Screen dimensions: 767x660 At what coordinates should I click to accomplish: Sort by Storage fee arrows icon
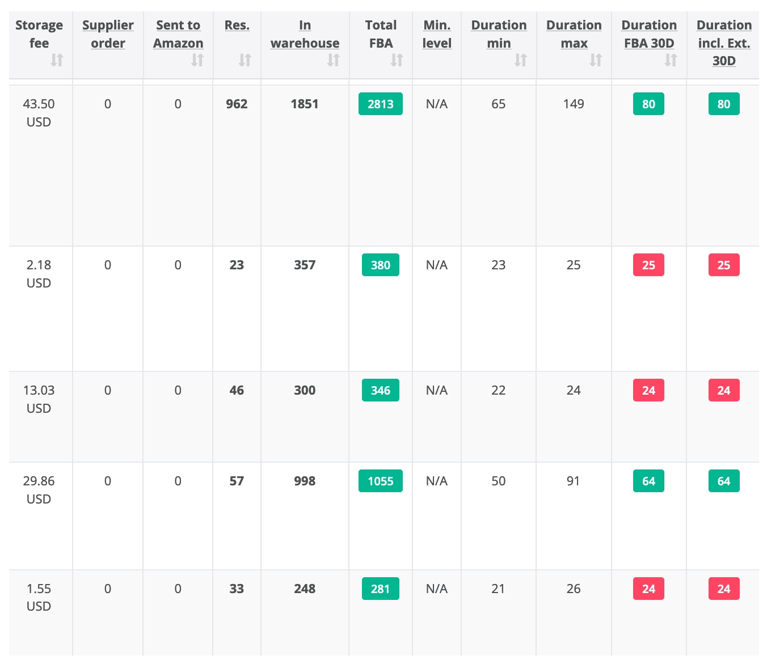coord(57,60)
